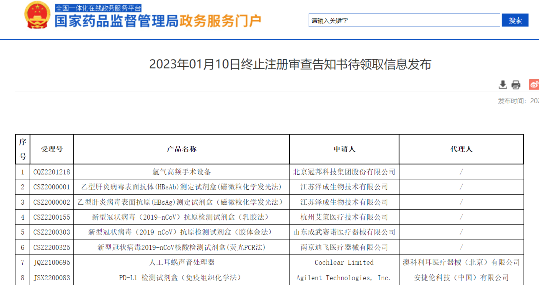
Task: Click the 受理号 column header
Action: click(x=52, y=149)
